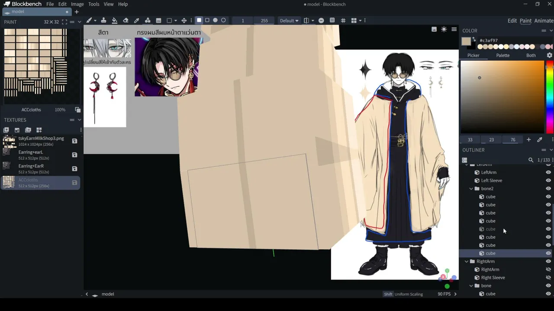The image size is (554, 311).
Task: Save the Earring+earL texture
Action: click(74, 155)
